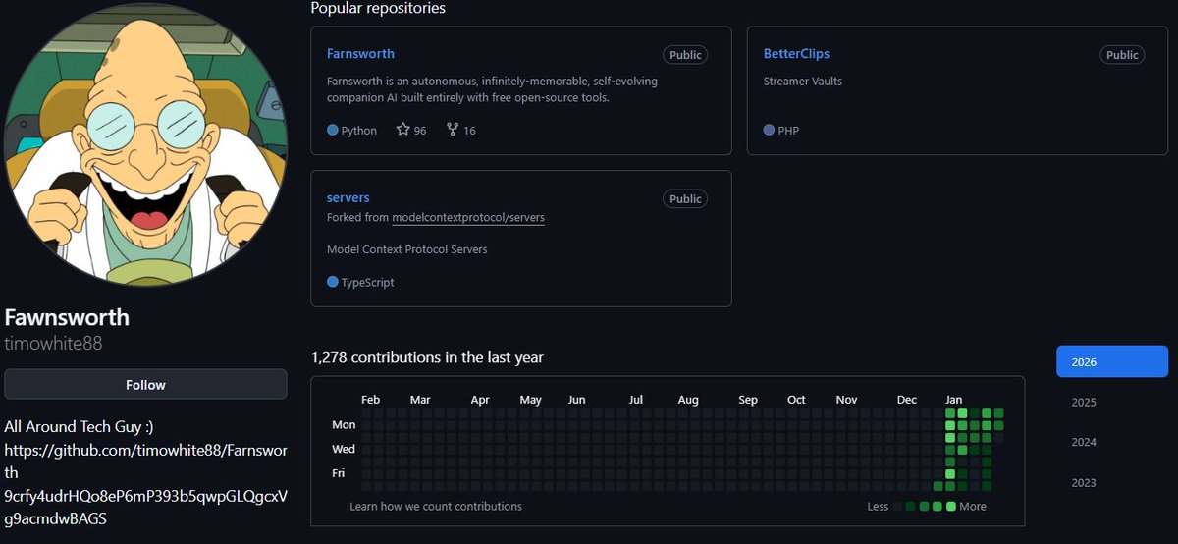This screenshot has height=544, width=1178.
Task: Follow the modelcontextprotocol/servers fork source link
Action: tap(468, 217)
